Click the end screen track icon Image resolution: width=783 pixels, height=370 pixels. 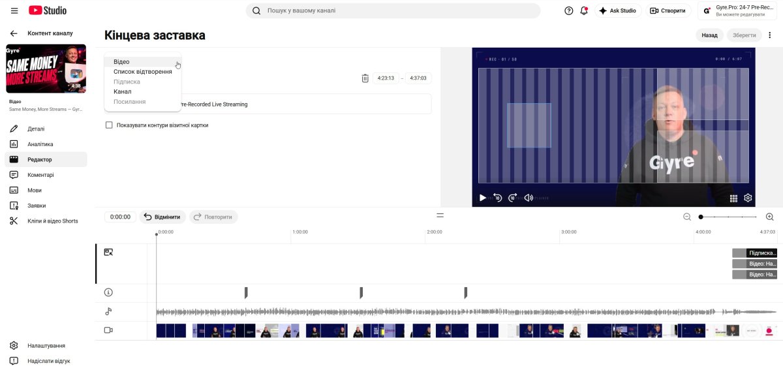click(x=108, y=252)
